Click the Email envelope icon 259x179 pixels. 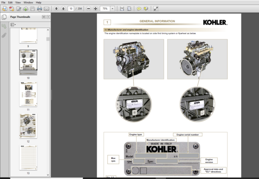pos(47,9)
